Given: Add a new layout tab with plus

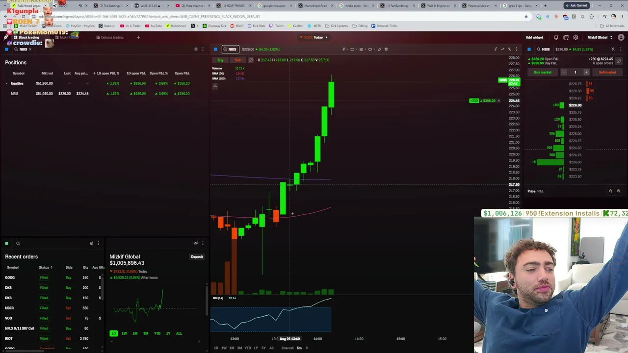Looking at the screenshot, I should (138, 37).
